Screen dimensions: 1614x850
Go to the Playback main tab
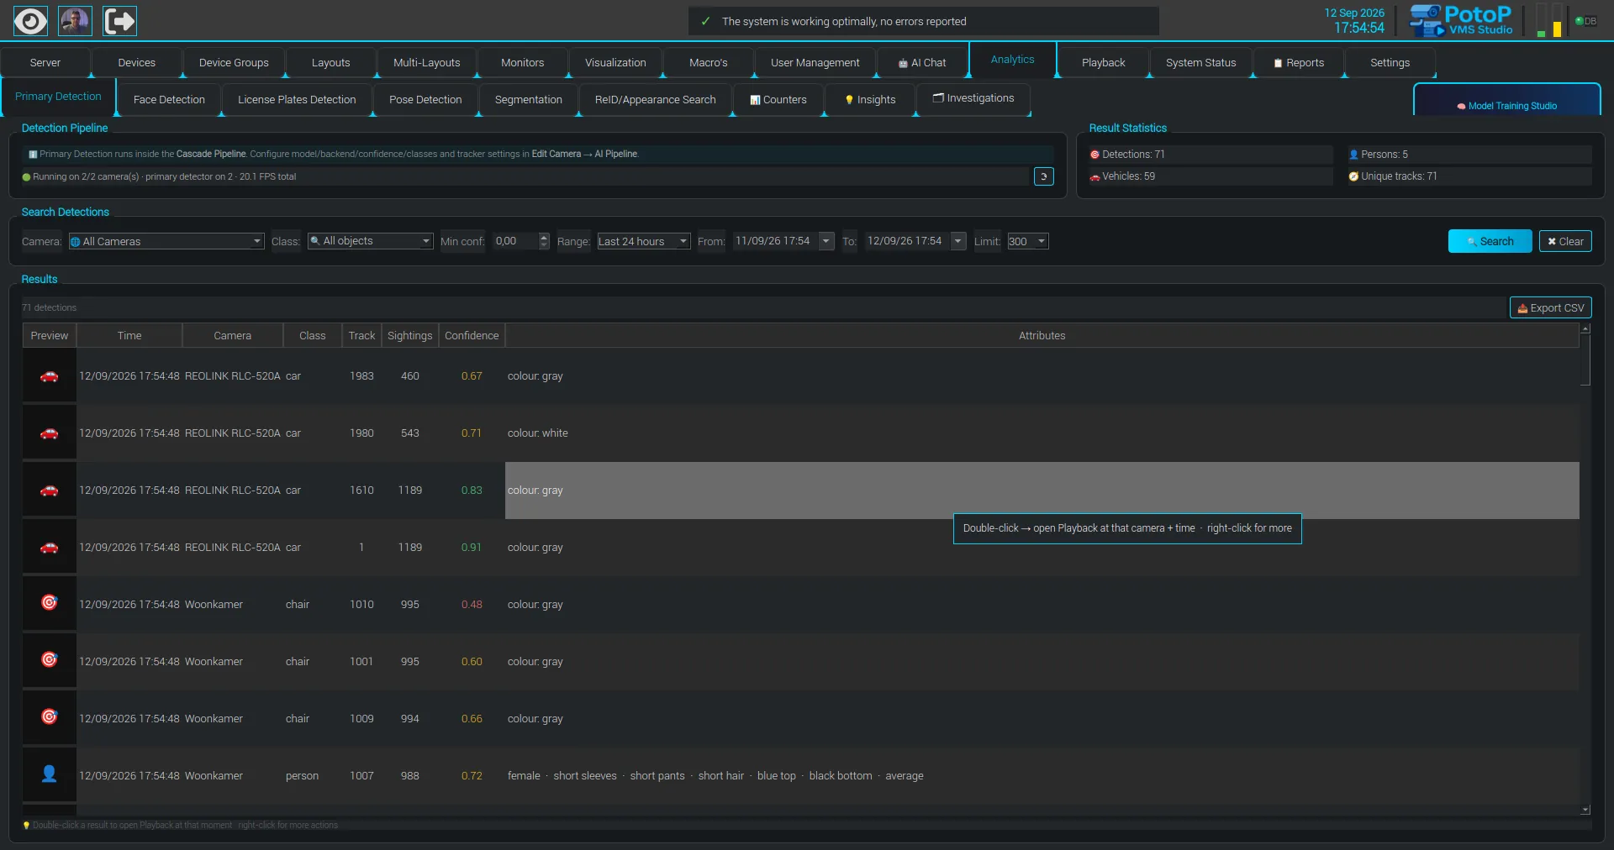tap(1103, 63)
